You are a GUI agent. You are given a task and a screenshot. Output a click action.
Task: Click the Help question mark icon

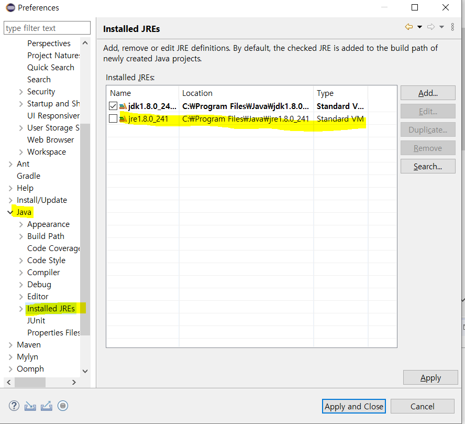coord(14,406)
